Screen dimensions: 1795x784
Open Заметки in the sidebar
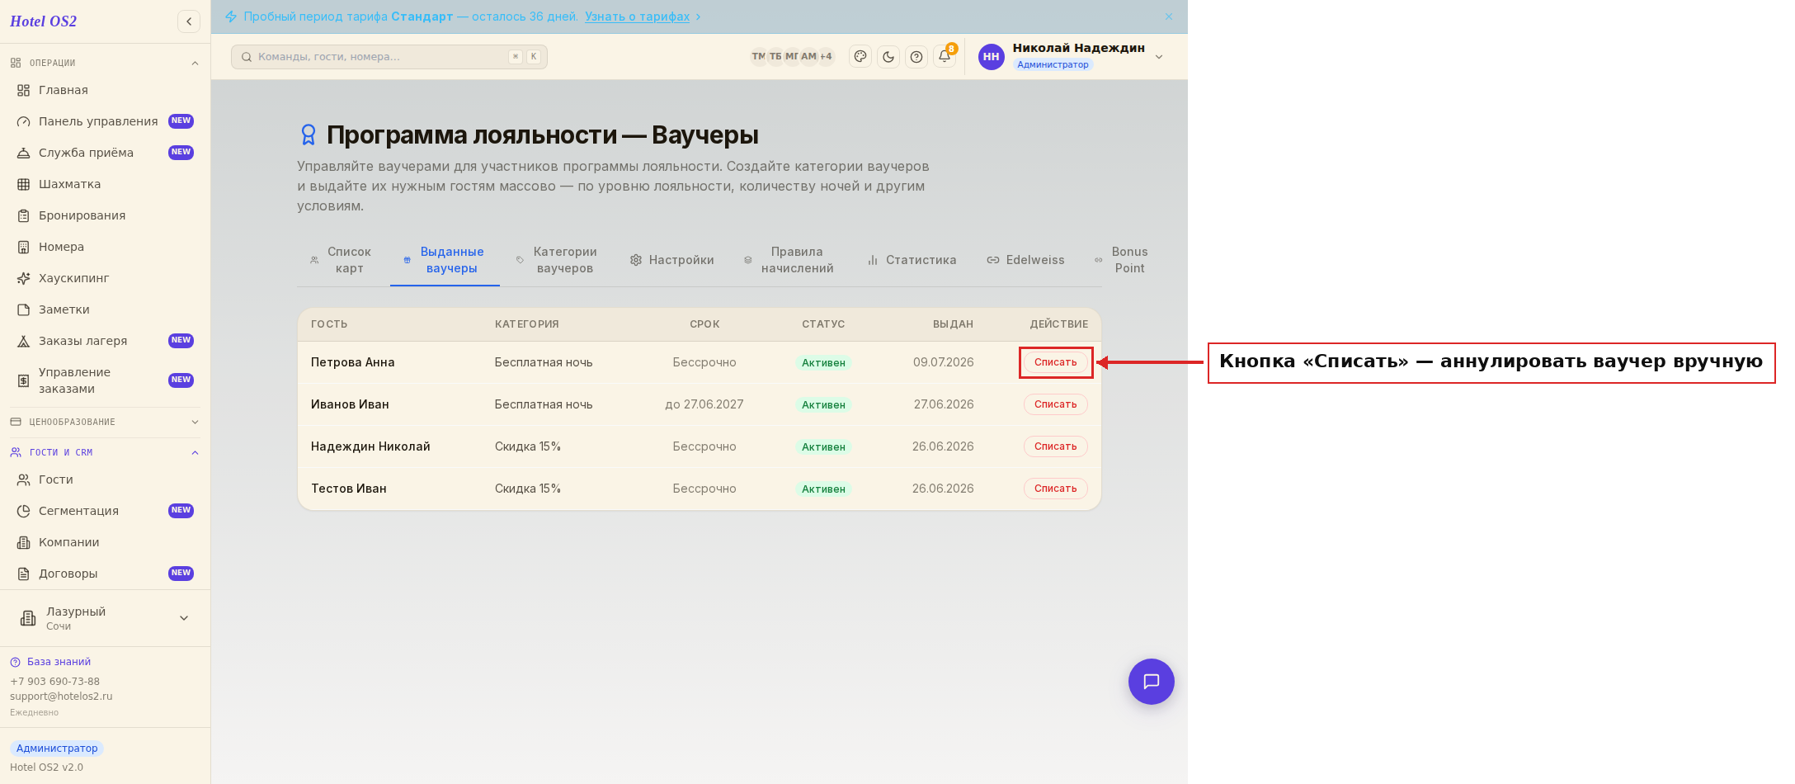click(x=105, y=309)
